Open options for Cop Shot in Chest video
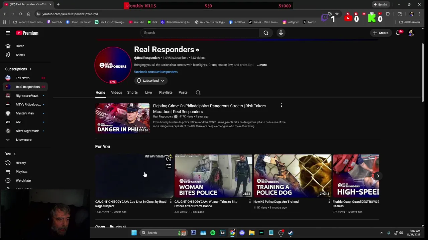This screenshot has height=240, width=428. tap(171, 201)
